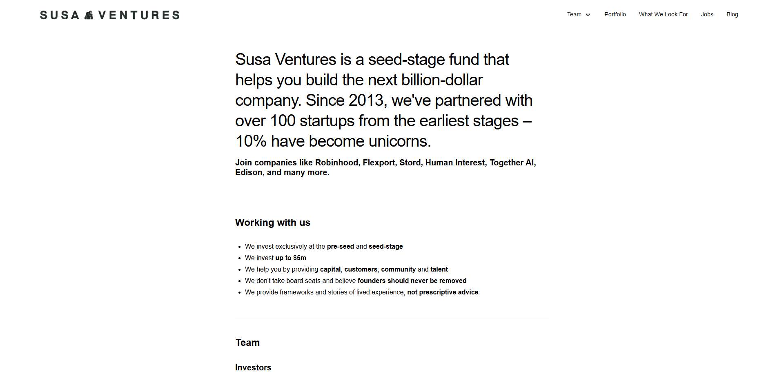This screenshot has width=784, height=372.
Task: Navigate to the Jobs page
Action: click(707, 14)
